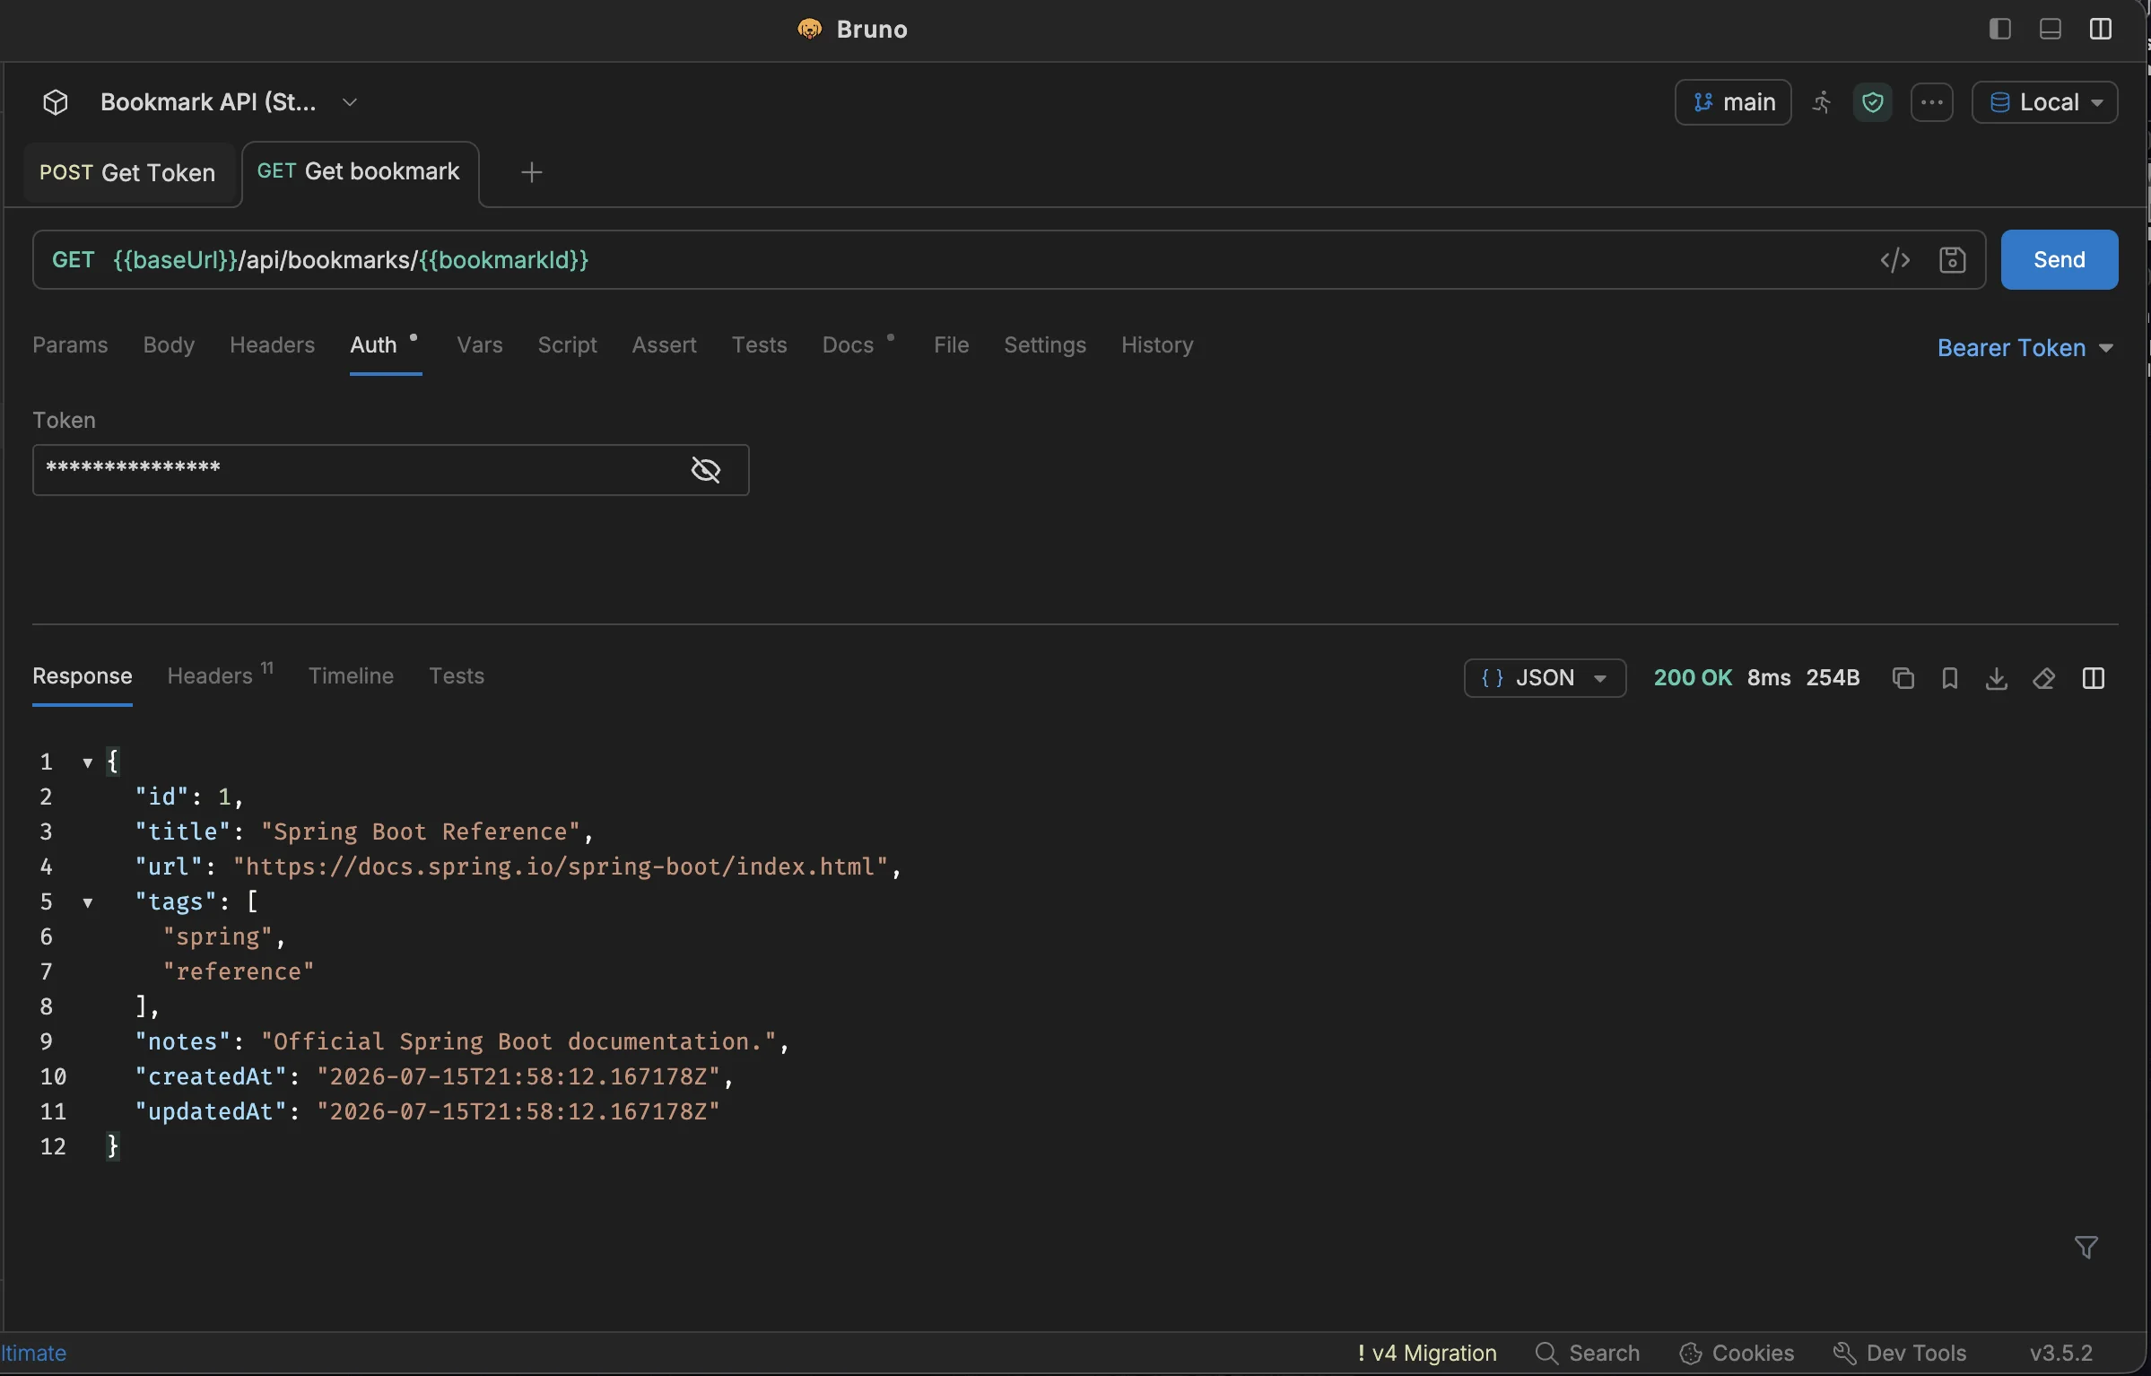Toggle the split panel layout icon in title bar
The image size is (2151, 1376).
point(2100,29)
